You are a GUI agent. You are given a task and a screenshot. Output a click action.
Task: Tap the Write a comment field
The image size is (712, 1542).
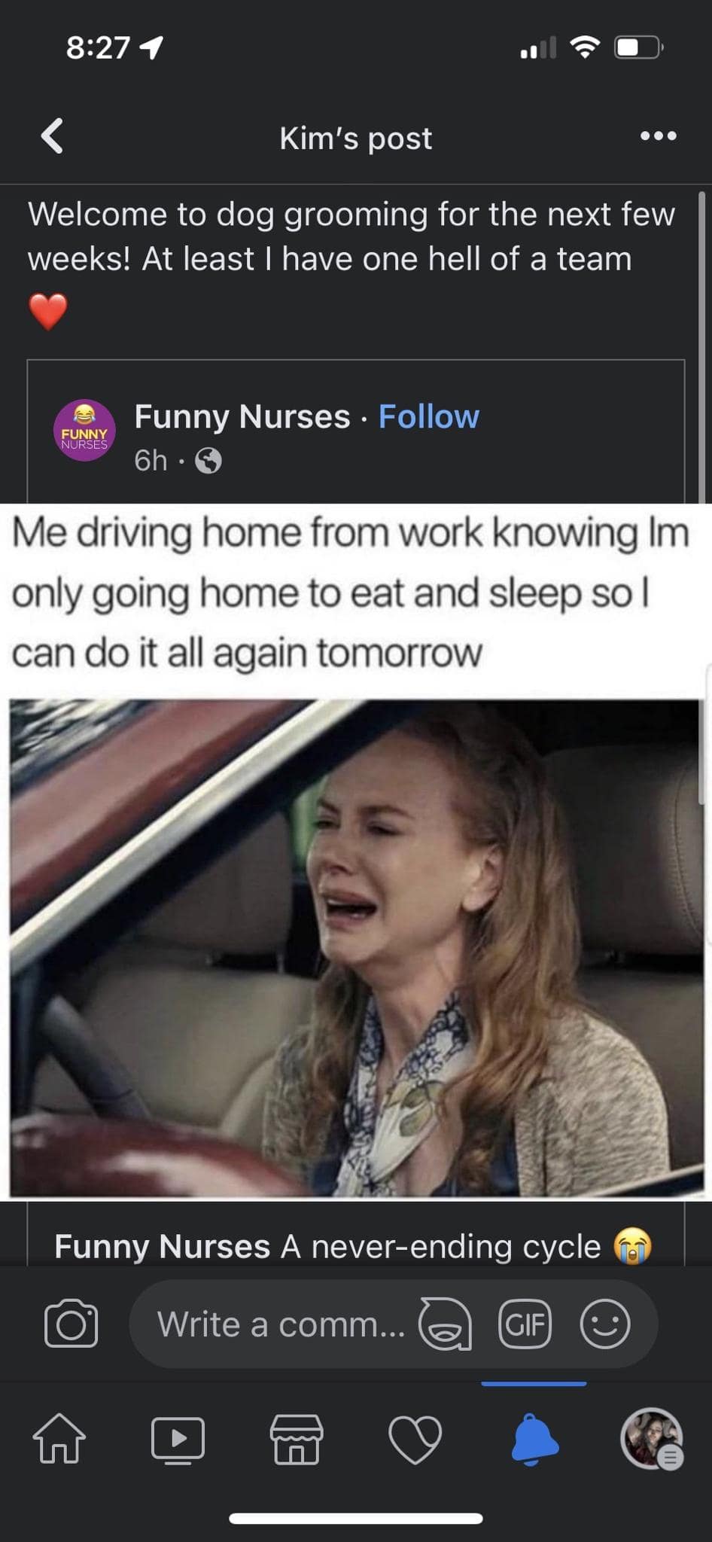click(281, 1323)
